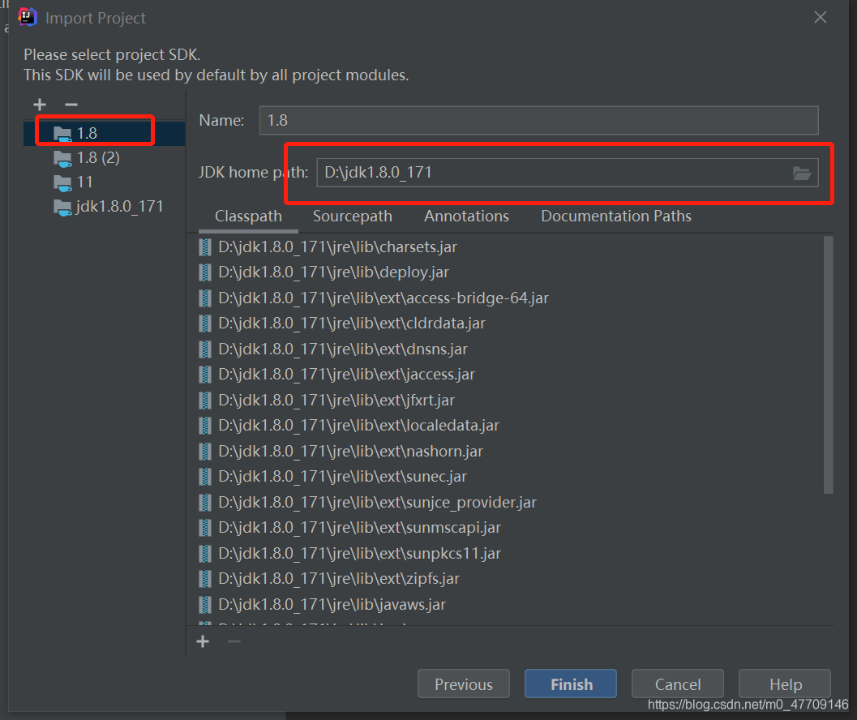The width and height of the screenshot is (857, 720).
Task: Focus the SDK Name input field
Action: tap(538, 120)
